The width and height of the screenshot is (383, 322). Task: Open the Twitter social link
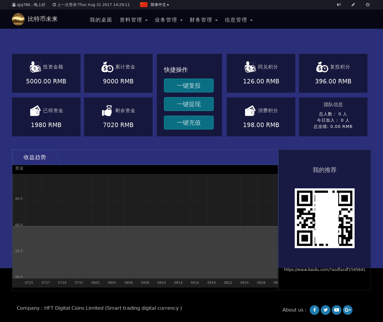tap(326, 310)
